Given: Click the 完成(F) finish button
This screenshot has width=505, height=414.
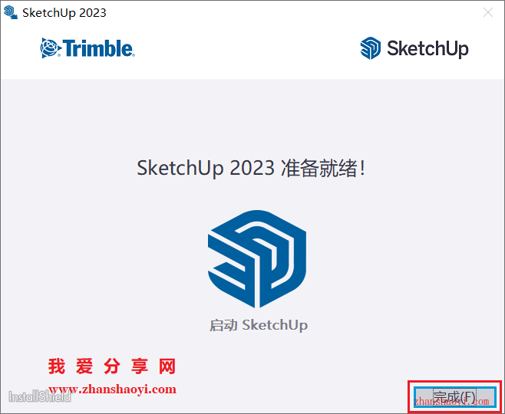Looking at the screenshot, I should (454, 397).
